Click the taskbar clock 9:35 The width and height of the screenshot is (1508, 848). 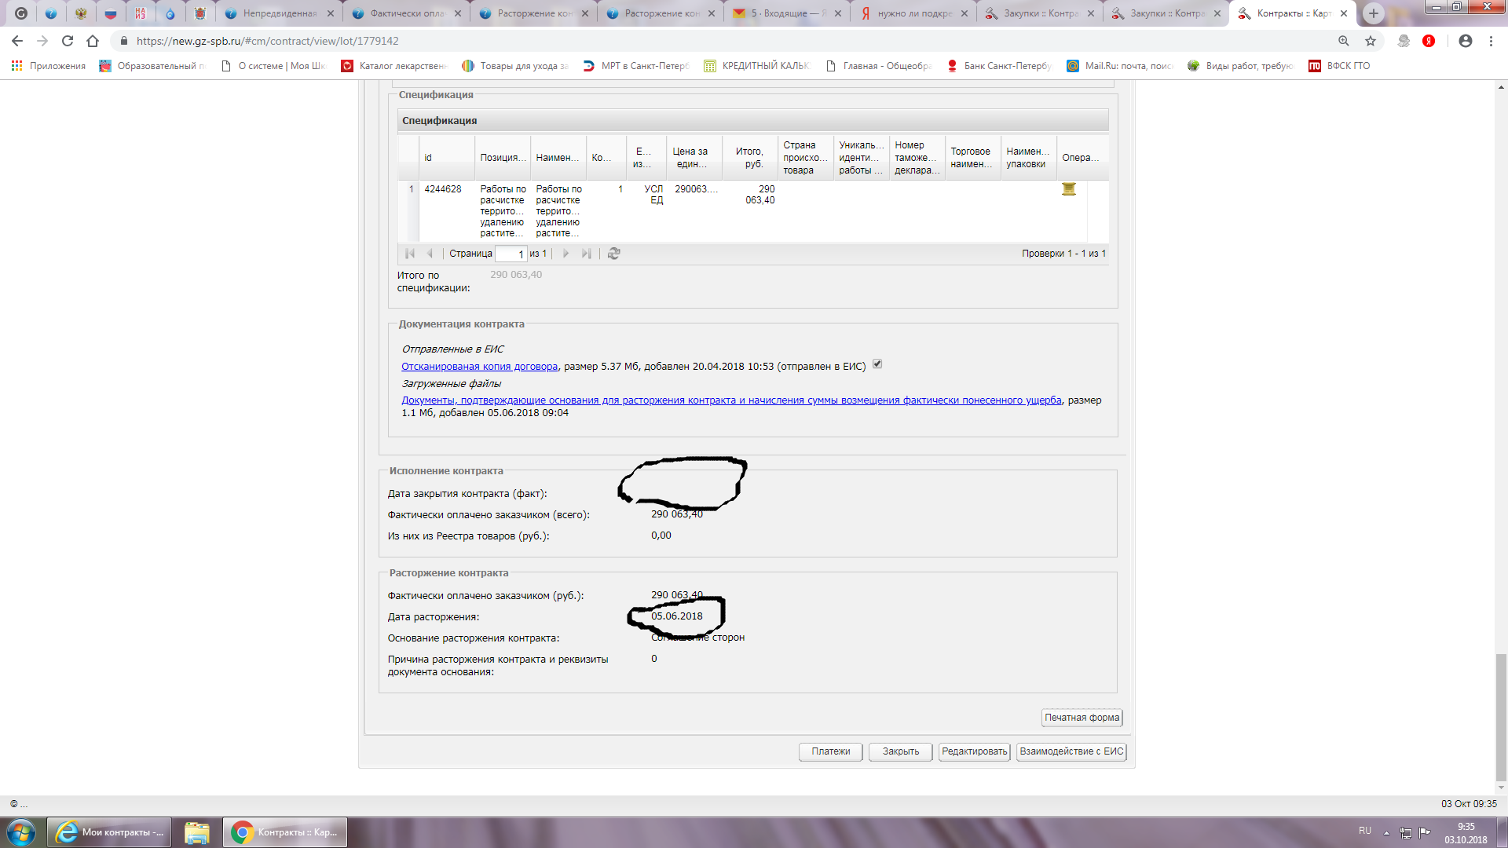pyautogui.click(x=1466, y=833)
